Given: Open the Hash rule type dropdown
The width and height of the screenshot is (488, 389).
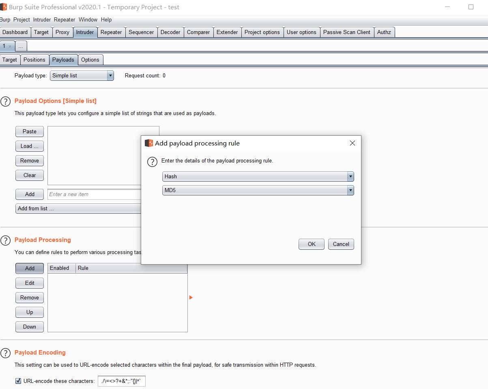Looking at the screenshot, I should (x=258, y=177).
